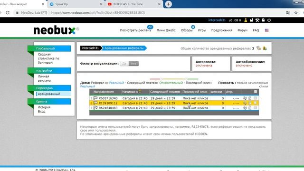Bookmark this page with star icon
304x171 pixels.
(x=296, y=13)
